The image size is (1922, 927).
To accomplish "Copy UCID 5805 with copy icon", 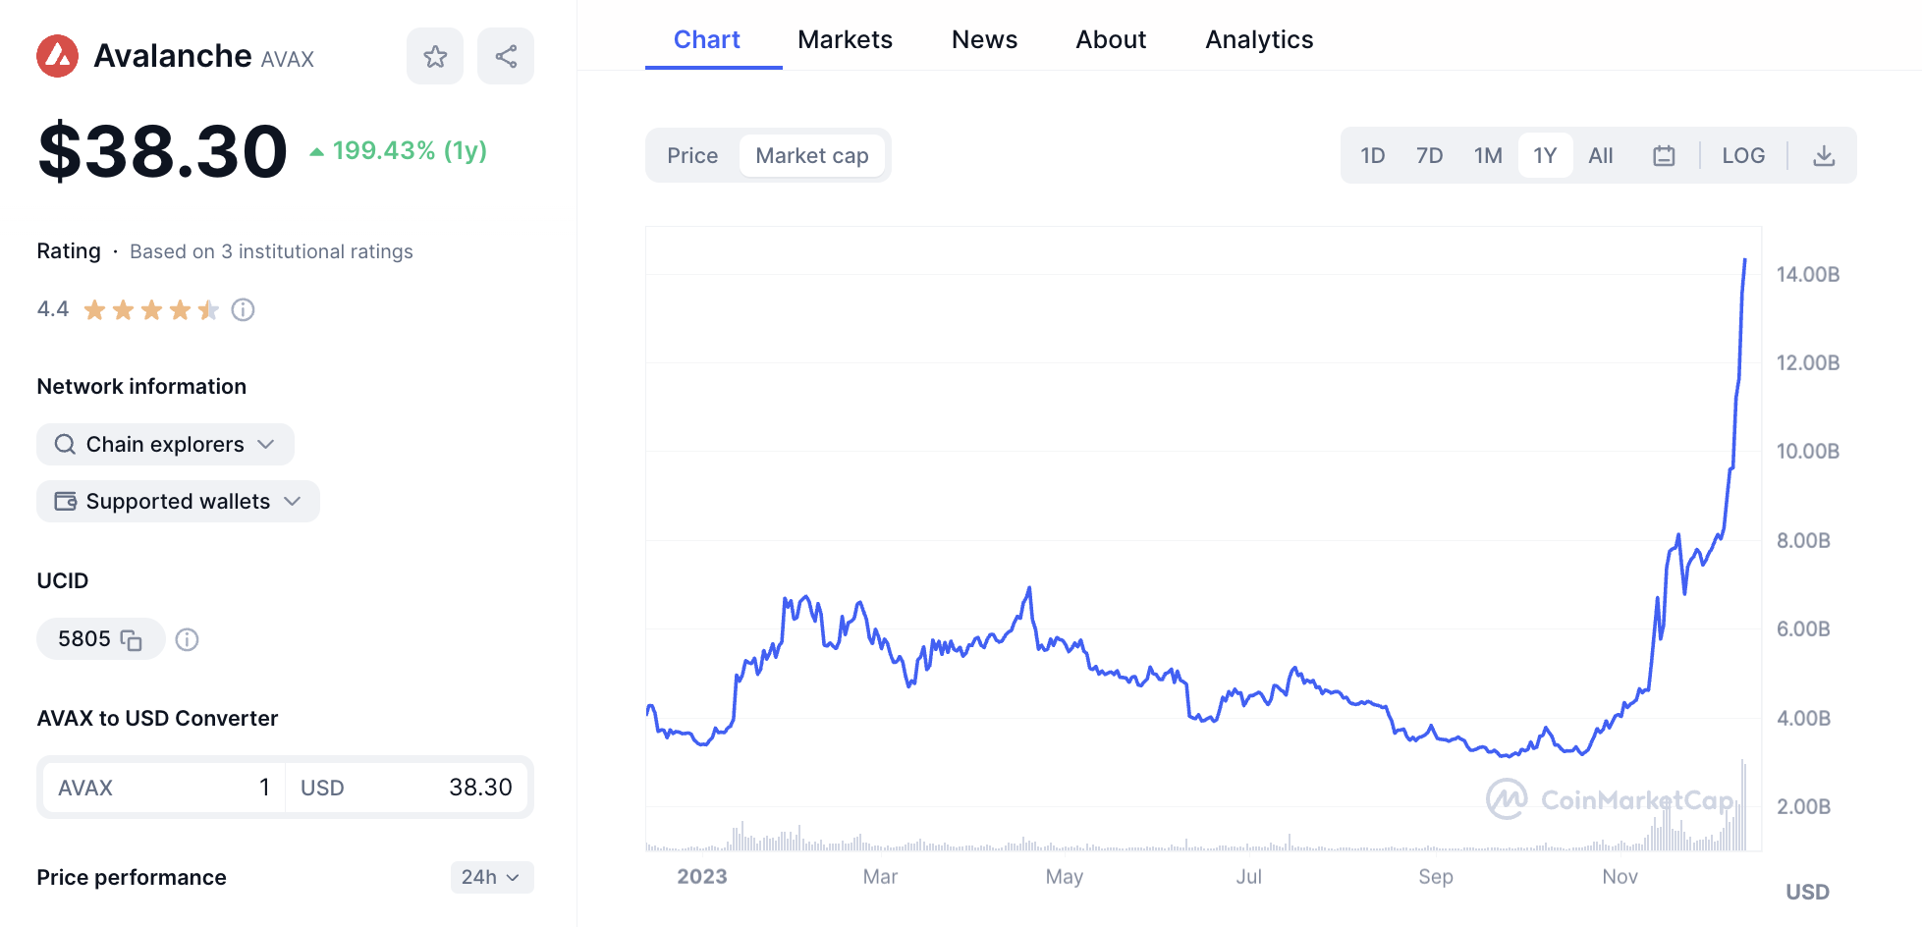I will [131, 640].
